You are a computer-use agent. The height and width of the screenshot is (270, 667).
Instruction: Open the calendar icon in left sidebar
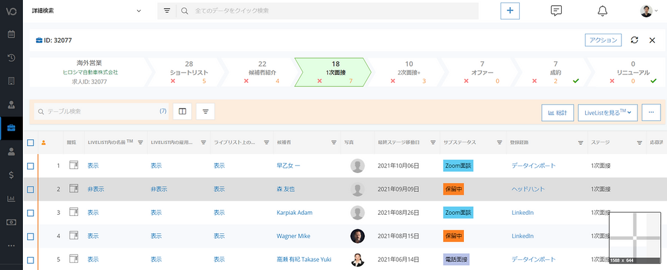(11, 34)
